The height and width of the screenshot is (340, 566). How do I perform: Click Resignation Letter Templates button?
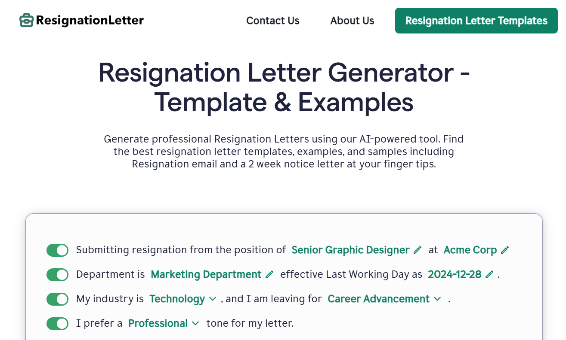(476, 21)
